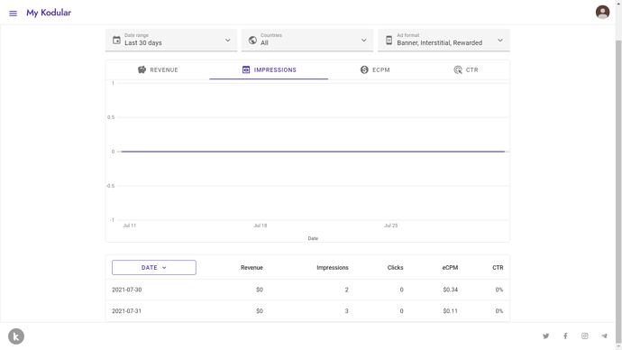Click the Jul 11 axis label
Image resolution: width=622 pixels, height=350 pixels.
[x=129, y=226]
